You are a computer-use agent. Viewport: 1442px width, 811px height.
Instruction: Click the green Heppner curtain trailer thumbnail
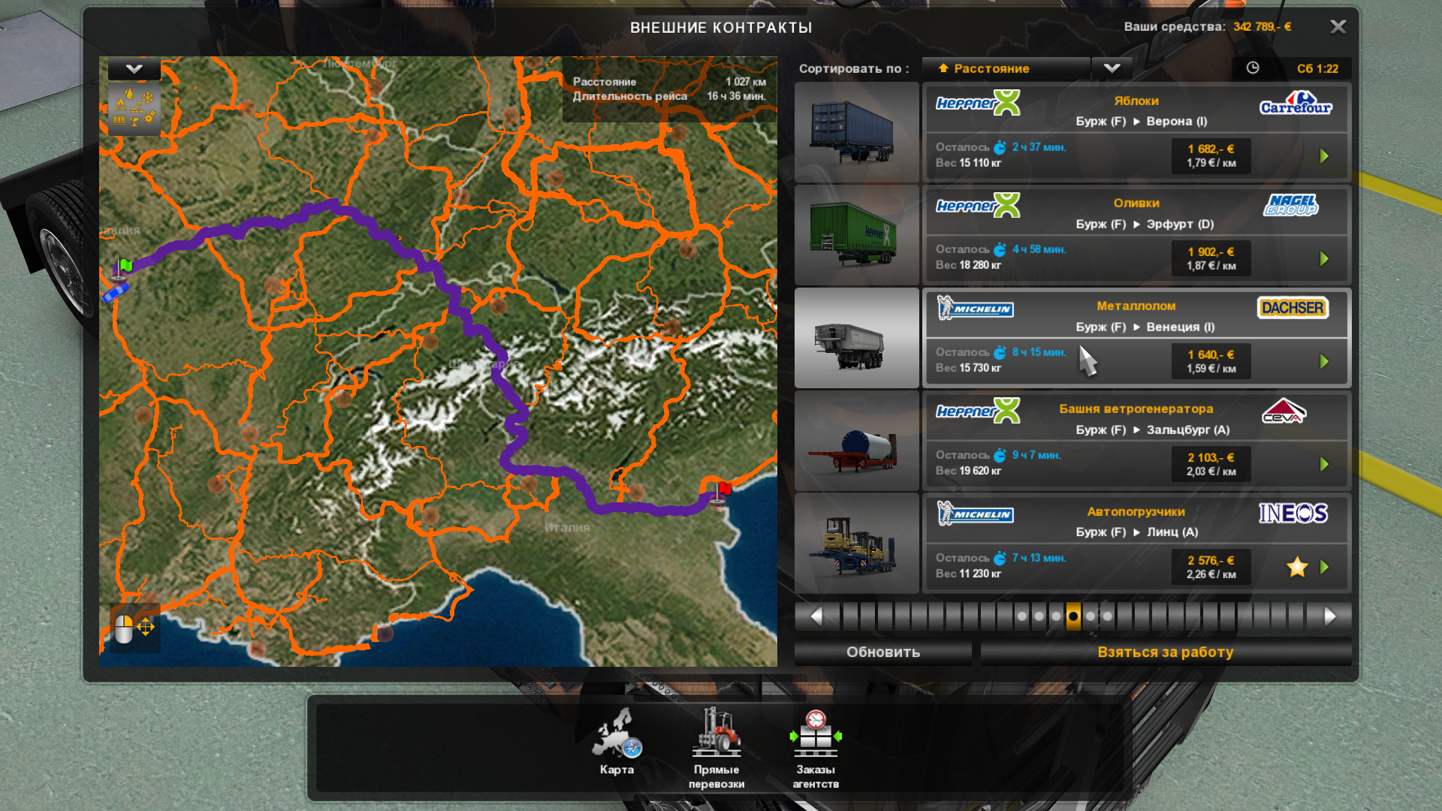[857, 235]
